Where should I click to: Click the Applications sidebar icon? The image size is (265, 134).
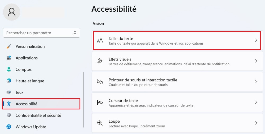point(9,58)
